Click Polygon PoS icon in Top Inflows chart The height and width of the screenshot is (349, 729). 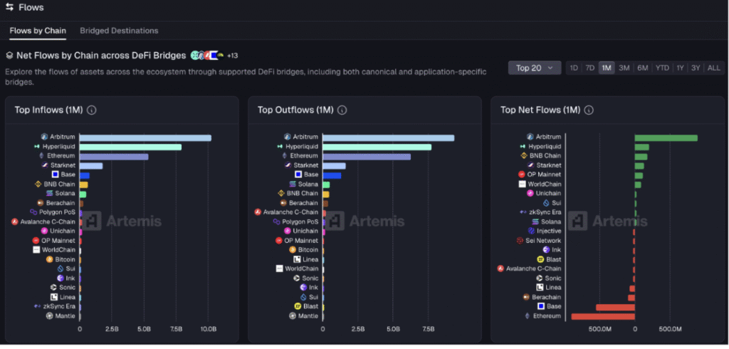(33, 212)
